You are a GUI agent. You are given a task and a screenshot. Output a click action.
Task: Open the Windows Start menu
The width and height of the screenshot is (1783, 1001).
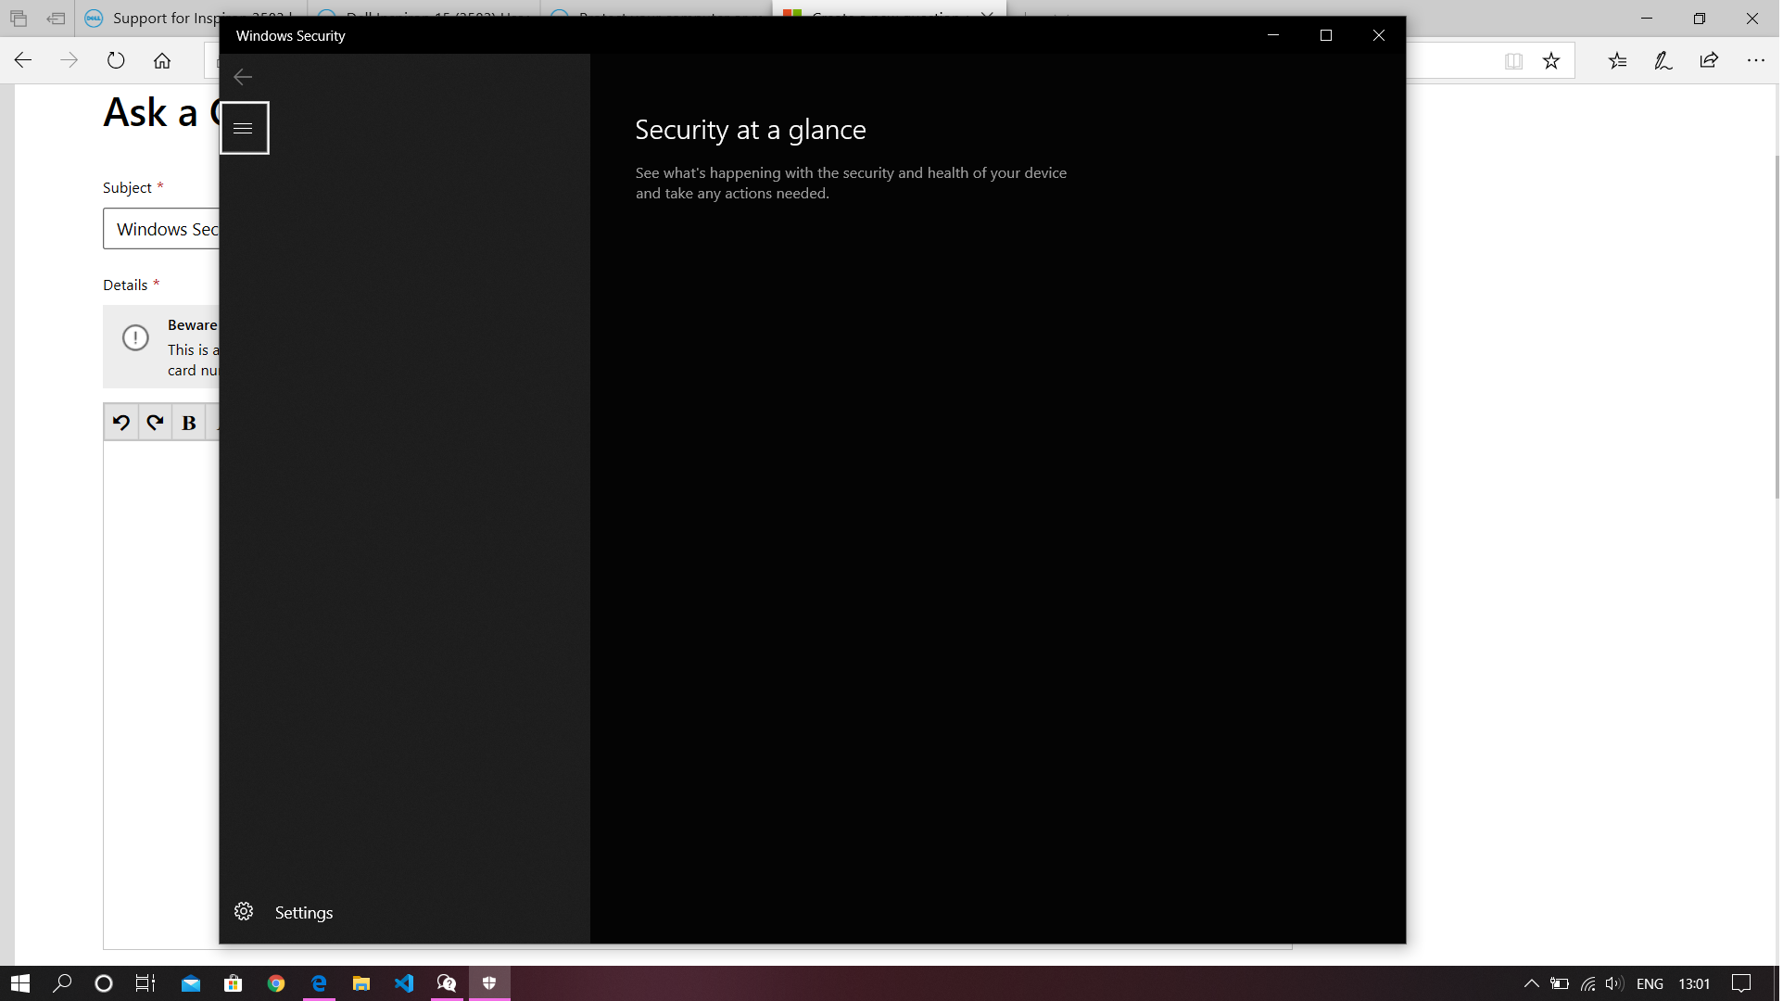click(20, 983)
